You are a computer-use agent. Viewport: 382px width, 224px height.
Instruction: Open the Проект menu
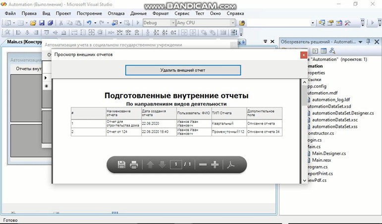click(x=63, y=13)
